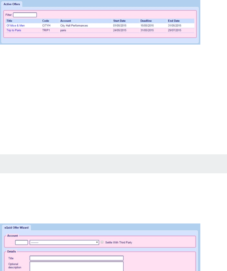Click the offer Title input field
The image size is (227, 271).
pyautogui.click(x=77, y=258)
